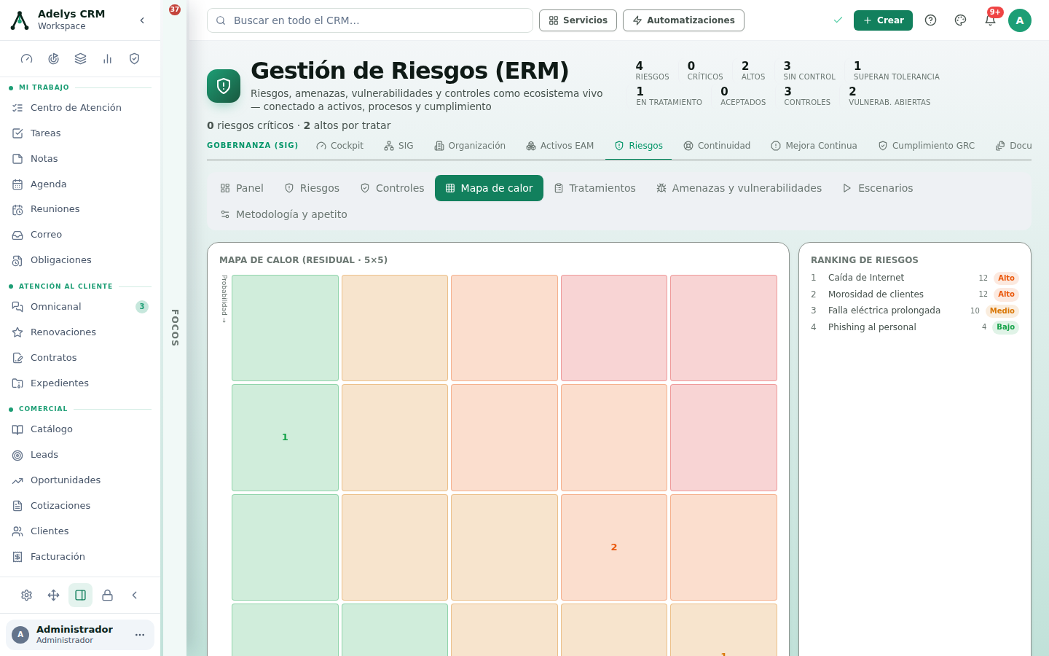Open Contratos in the sidebar
The image size is (1049, 656).
80,358
